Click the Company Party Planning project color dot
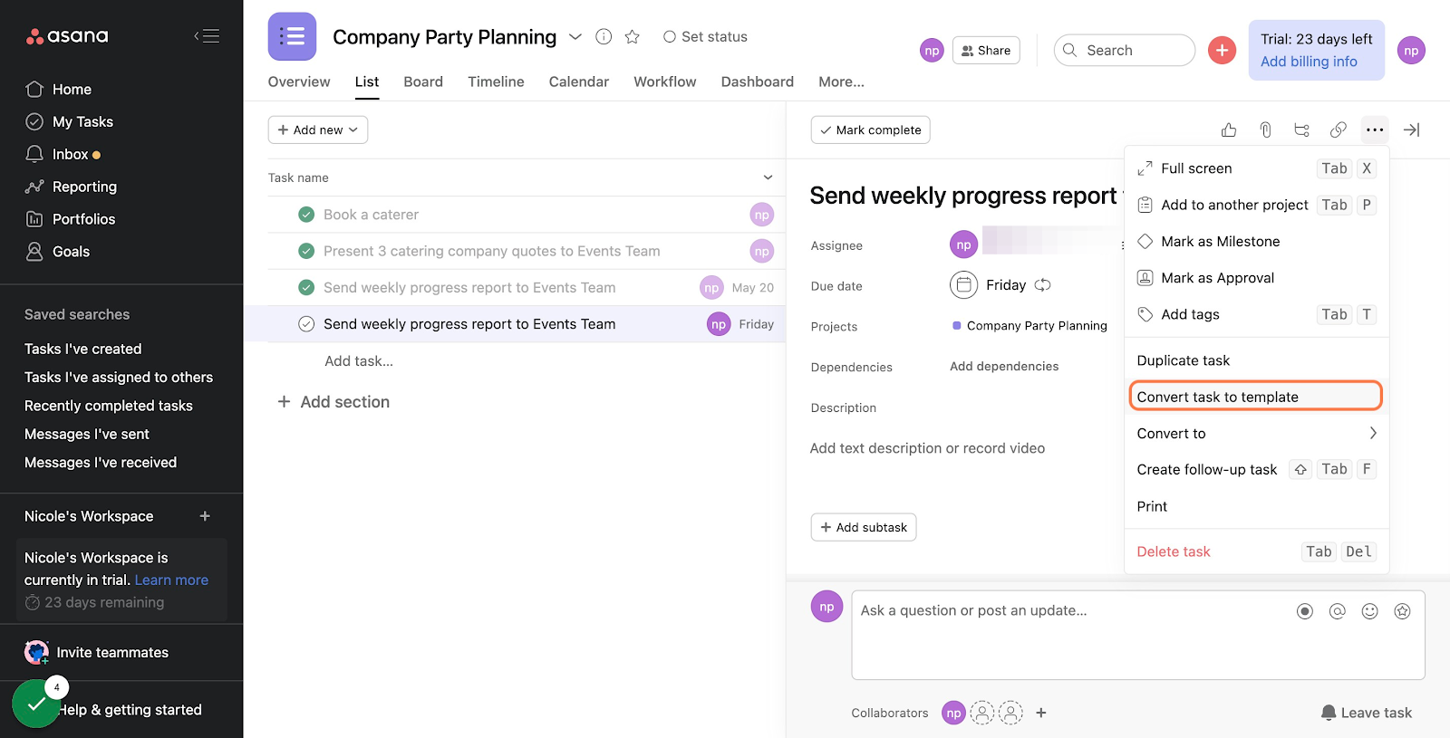Viewport: 1450px width, 738px height. 957,325
